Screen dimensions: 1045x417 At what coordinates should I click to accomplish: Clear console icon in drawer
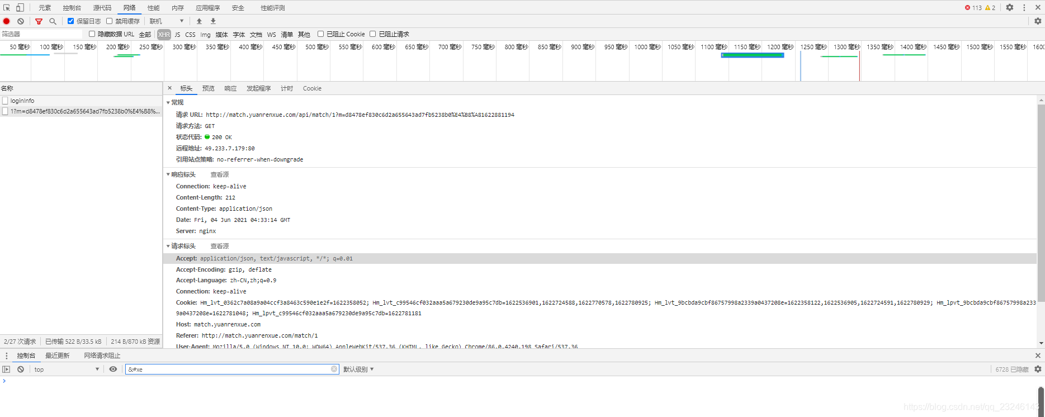[21, 369]
